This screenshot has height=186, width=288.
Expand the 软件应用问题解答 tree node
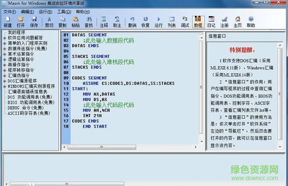coord(5,38)
